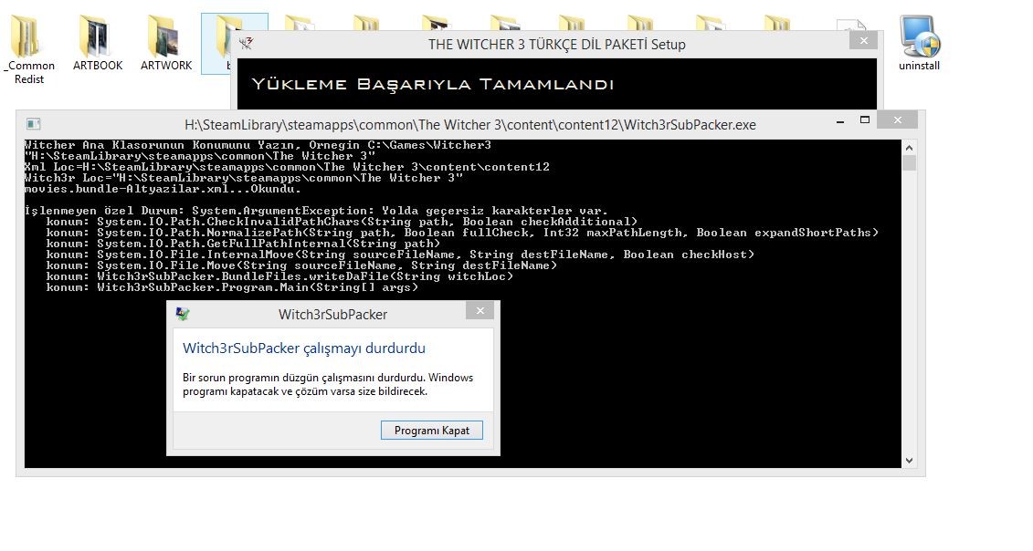This screenshot has width=1033, height=551.
Task: Open the ARTBOOK folder
Action: point(98,44)
